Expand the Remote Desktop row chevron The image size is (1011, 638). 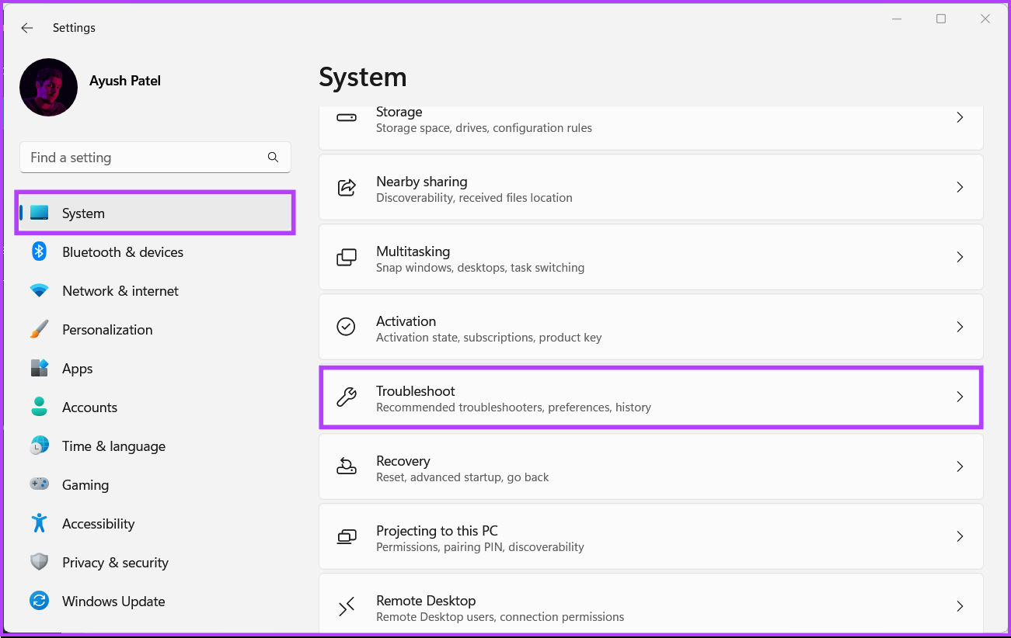pos(960,606)
